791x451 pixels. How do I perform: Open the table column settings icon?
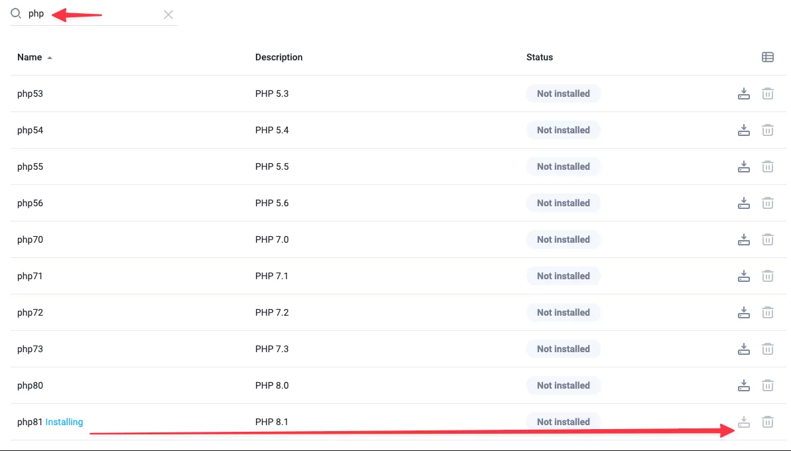click(x=768, y=57)
